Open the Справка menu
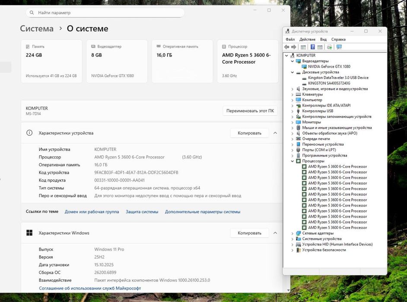This screenshot has width=407, height=302. point(338,39)
